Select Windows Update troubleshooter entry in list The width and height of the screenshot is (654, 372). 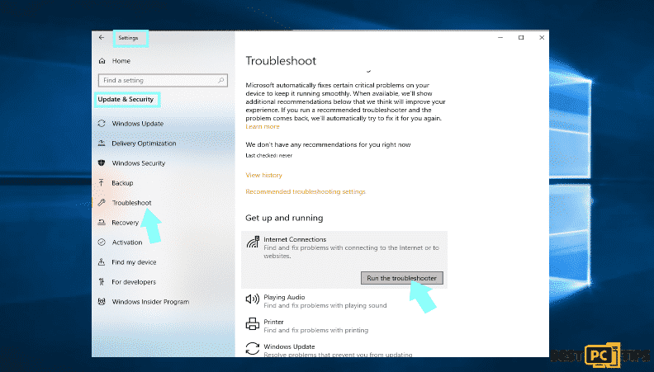coord(344,350)
